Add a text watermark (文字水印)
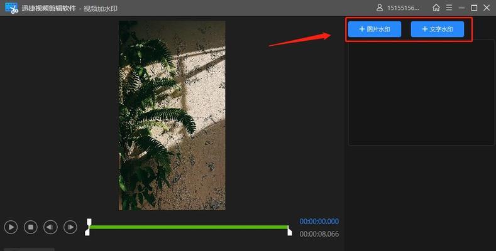The image size is (496, 251). point(438,29)
